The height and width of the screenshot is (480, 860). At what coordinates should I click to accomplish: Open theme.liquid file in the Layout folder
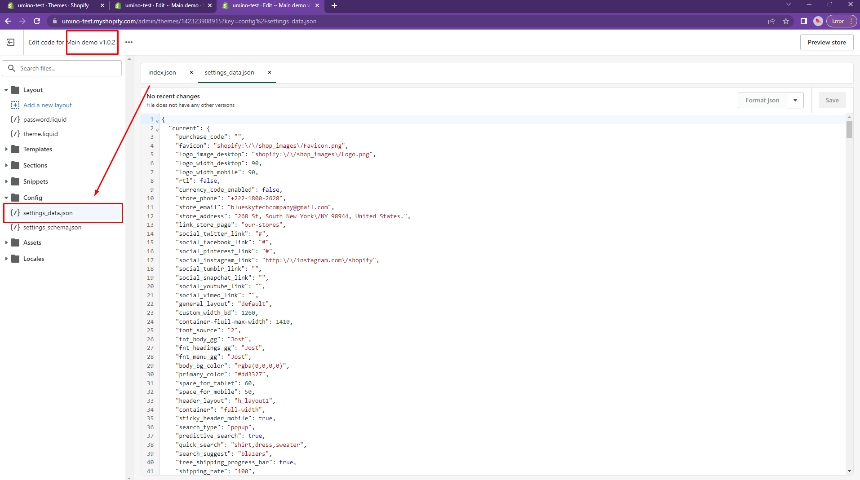coord(40,134)
